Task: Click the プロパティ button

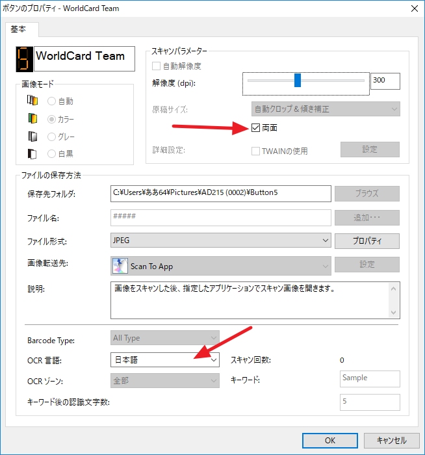Action: 367,240
